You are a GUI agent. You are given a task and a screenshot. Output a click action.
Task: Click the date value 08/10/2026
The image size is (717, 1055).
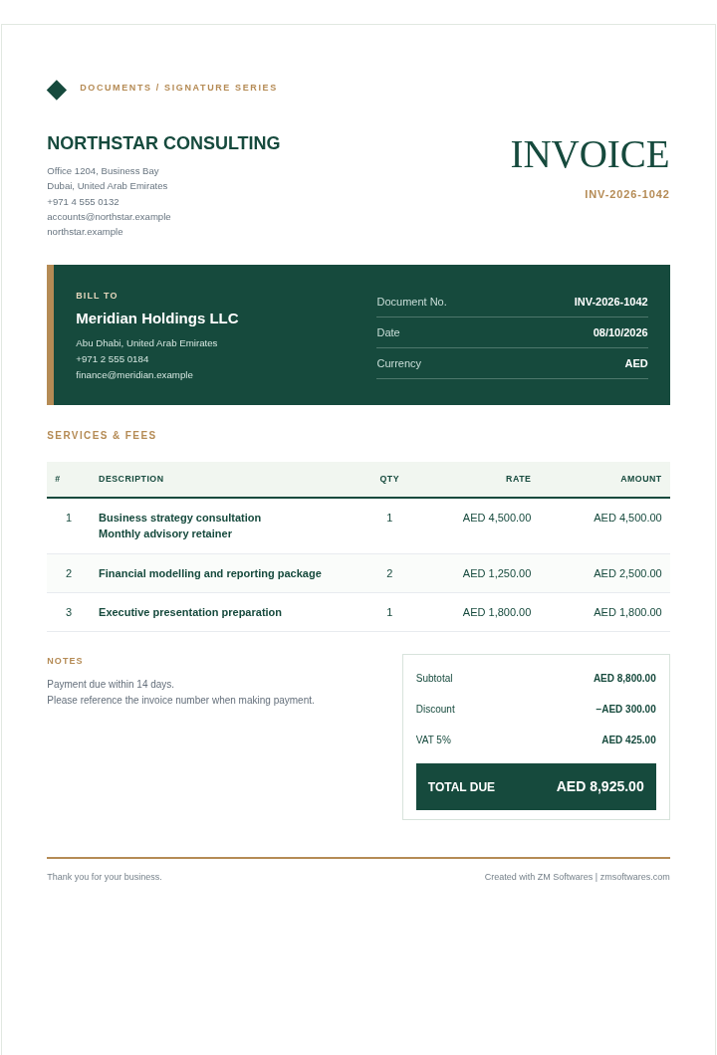[620, 332]
